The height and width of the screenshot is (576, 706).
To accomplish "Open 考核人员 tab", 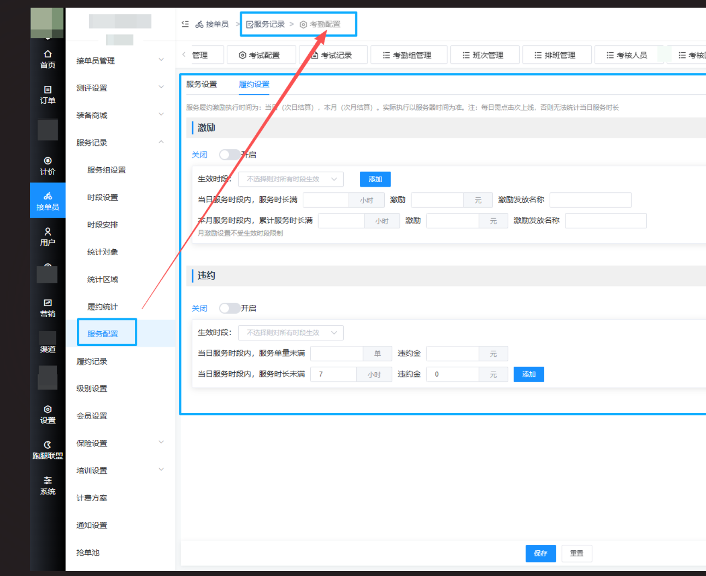I will [x=628, y=55].
